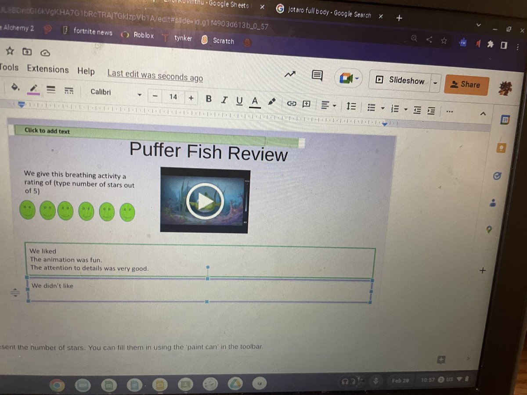This screenshot has height=395, width=527.
Task: Toggle the numbered list icon
Action: point(395,108)
